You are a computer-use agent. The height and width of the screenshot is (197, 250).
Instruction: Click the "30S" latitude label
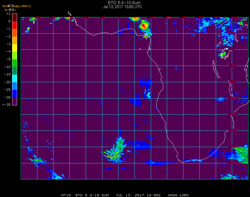pyautogui.click(x=234, y=147)
